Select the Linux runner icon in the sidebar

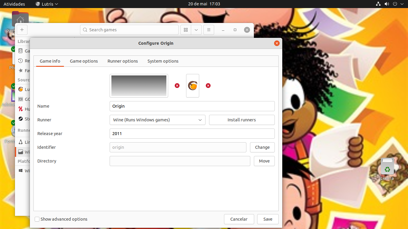[21, 142]
